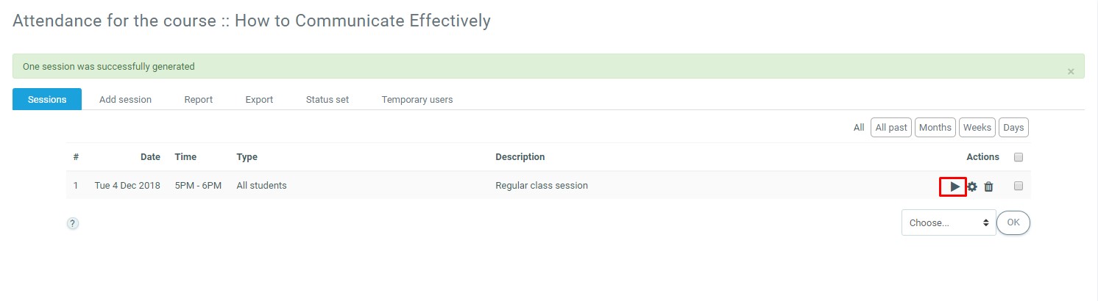Click the take attendance play icon
The image size is (1098, 301).
point(954,186)
